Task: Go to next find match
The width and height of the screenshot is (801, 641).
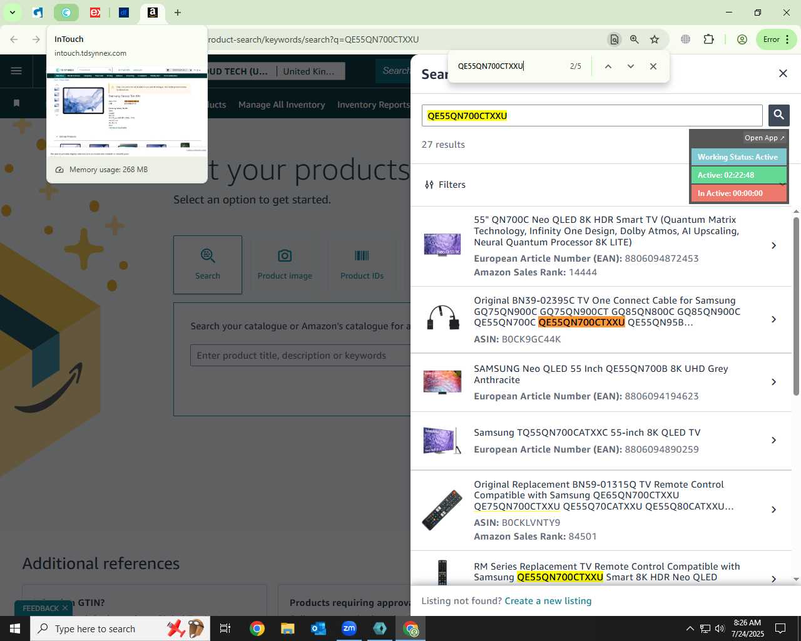Action: (631, 66)
